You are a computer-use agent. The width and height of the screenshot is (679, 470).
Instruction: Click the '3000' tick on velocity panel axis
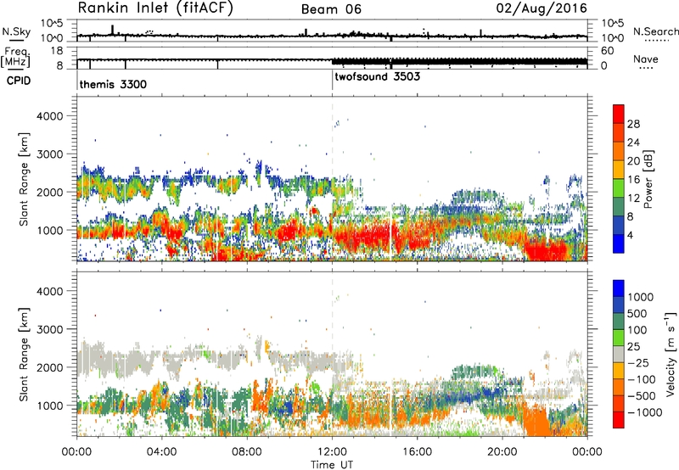click(x=49, y=329)
